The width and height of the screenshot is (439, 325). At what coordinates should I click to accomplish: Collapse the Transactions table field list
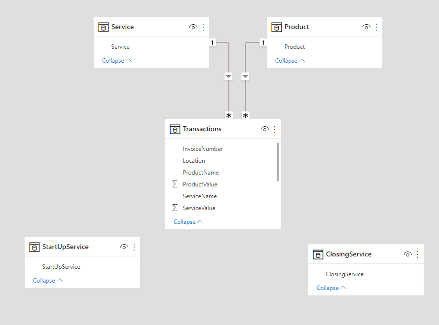[184, 221]
